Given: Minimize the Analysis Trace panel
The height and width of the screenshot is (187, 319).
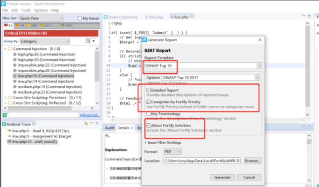Looking at the screenshot, I should (91, 123).
